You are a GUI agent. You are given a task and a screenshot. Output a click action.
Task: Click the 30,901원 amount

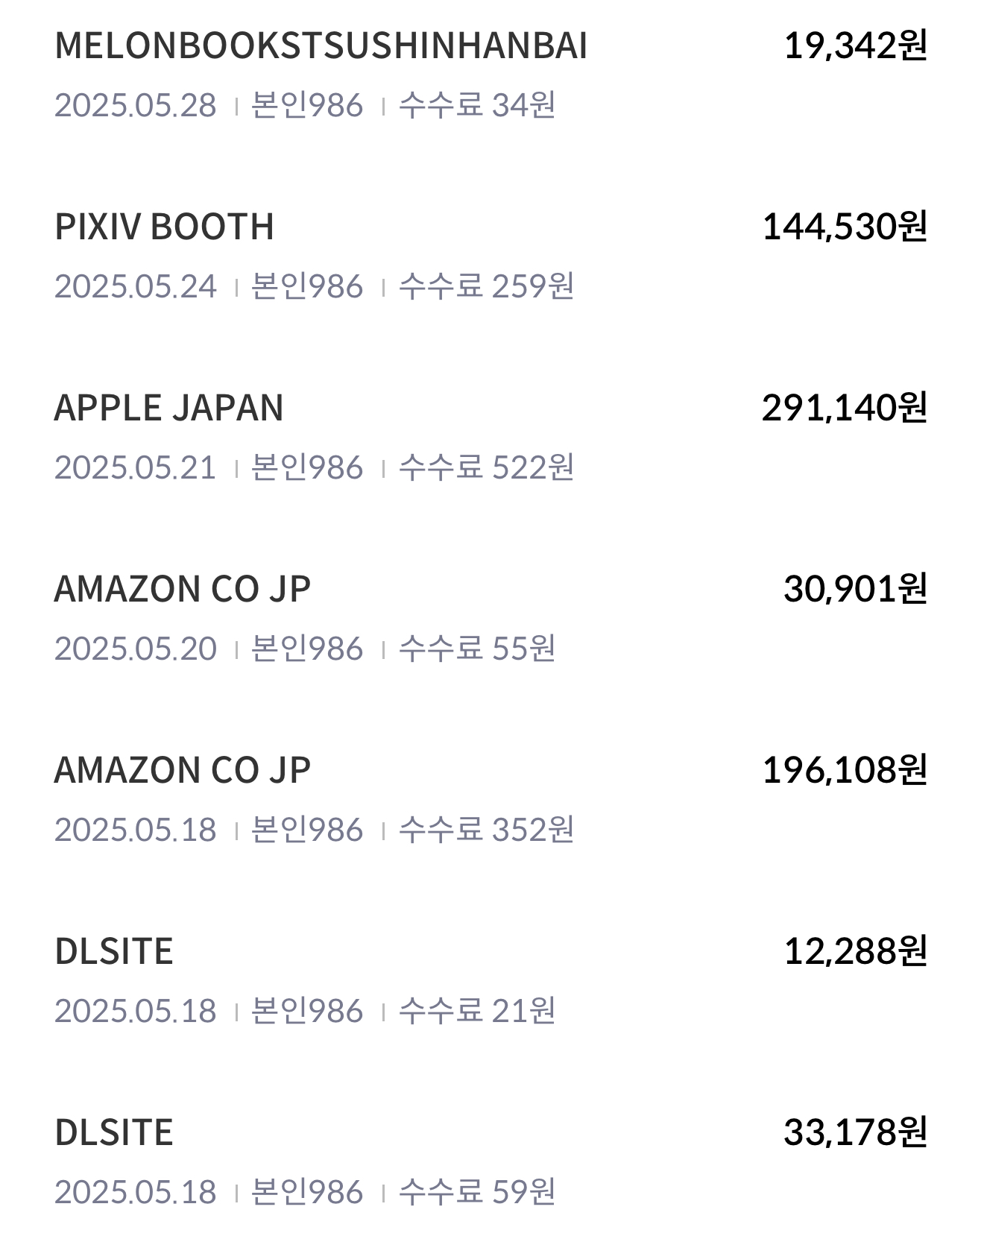[855, 589]
